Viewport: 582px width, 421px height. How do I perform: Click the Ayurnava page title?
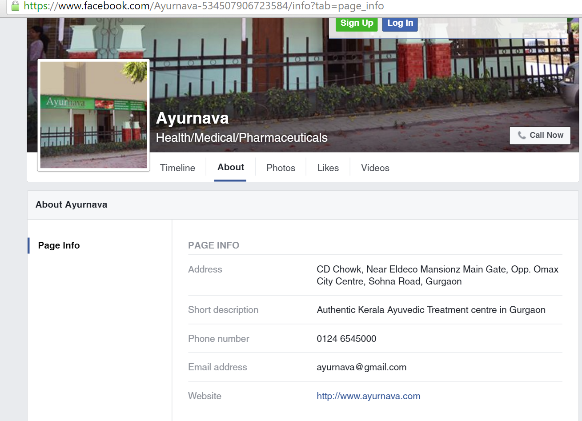pyautogui.click(x=193, y=118)
